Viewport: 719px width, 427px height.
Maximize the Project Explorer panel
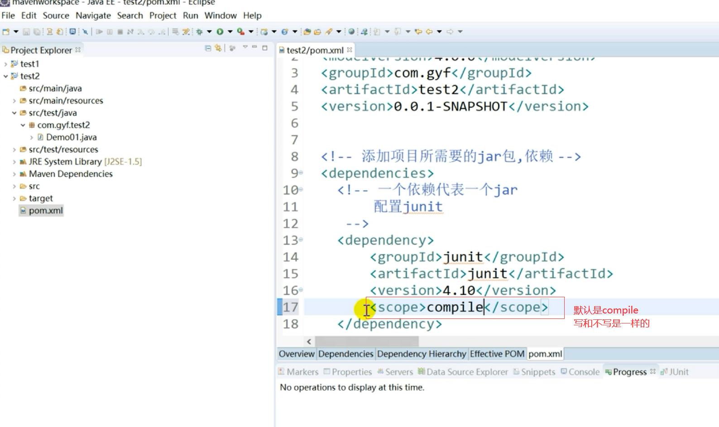[x=265, y=47]
